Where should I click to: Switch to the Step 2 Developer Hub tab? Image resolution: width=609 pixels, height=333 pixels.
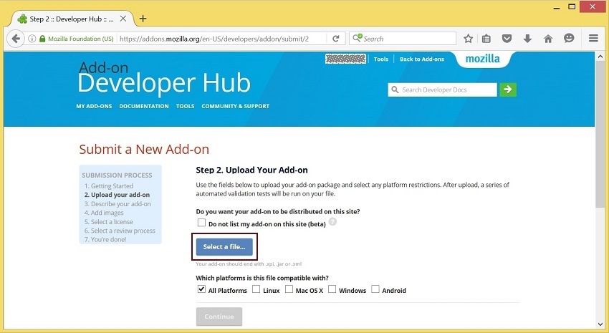pos(71,19)
